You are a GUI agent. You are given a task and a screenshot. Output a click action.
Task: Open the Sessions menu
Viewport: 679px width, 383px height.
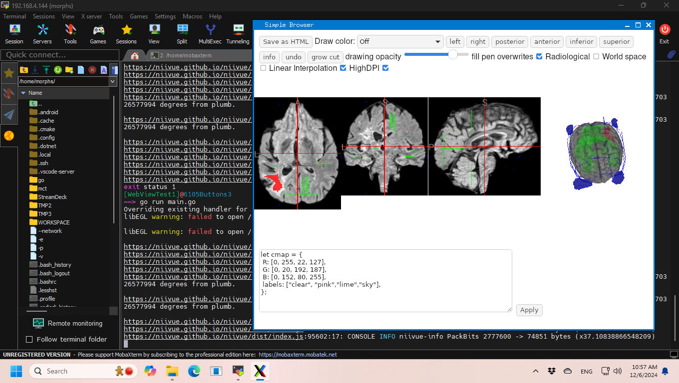pyautogui.click(x=44, y=16)
